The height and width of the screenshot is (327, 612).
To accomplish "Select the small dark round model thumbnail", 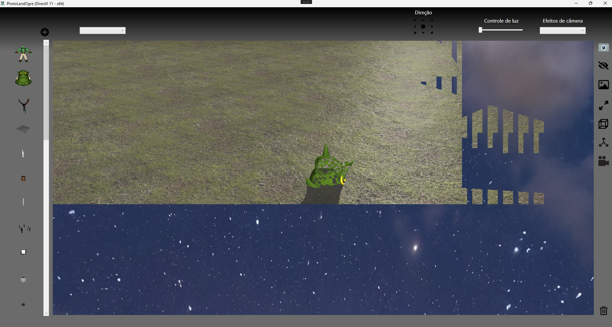I will coord(23,305).
